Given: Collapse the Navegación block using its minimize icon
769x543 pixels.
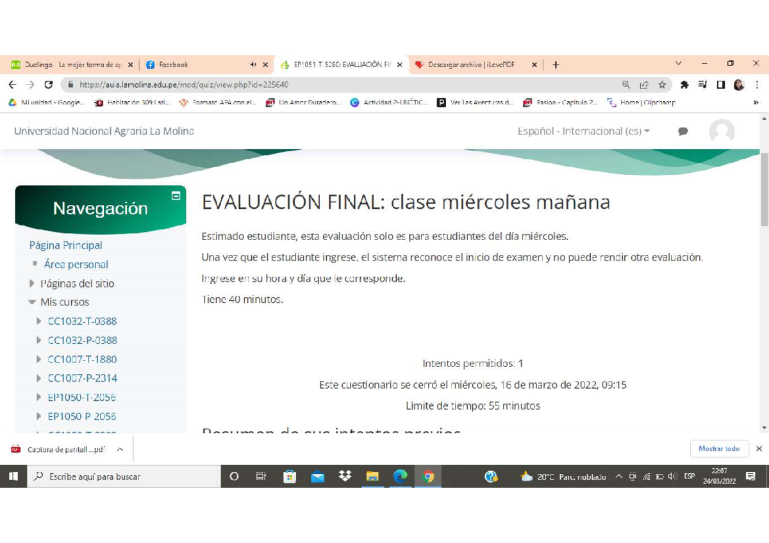Looking at the screenshot, I should coord(176,196).
